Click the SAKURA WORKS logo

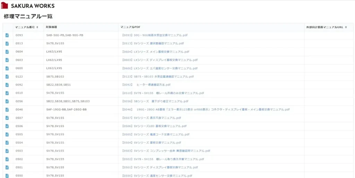pyautogui.click(x=28, y=6)
